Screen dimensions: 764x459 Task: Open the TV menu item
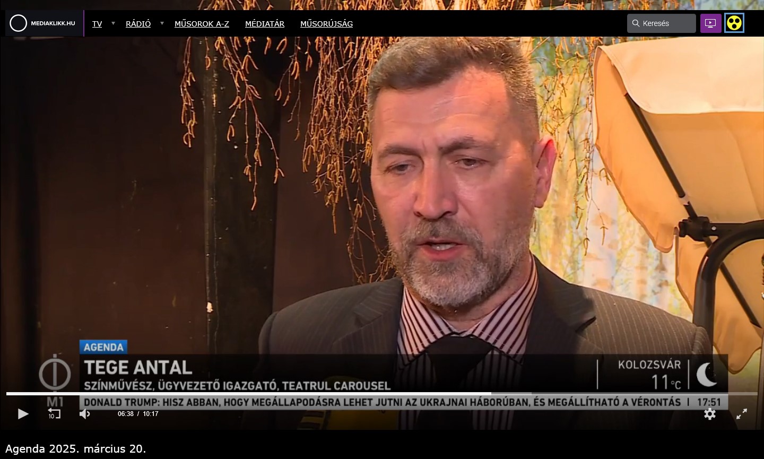click(x=97, y=24)
